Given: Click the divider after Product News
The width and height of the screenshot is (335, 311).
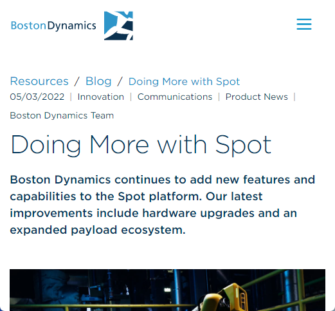Looking at the screenshot, I should (x=294, y=97).
